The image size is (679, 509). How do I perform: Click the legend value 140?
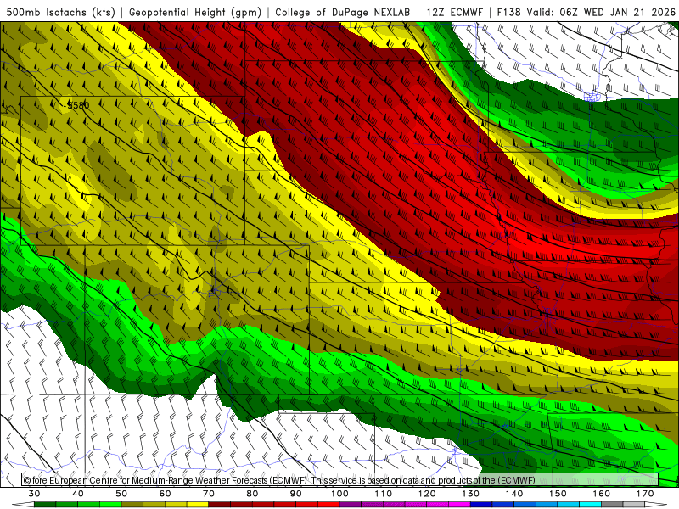click(x=514, y=494)
